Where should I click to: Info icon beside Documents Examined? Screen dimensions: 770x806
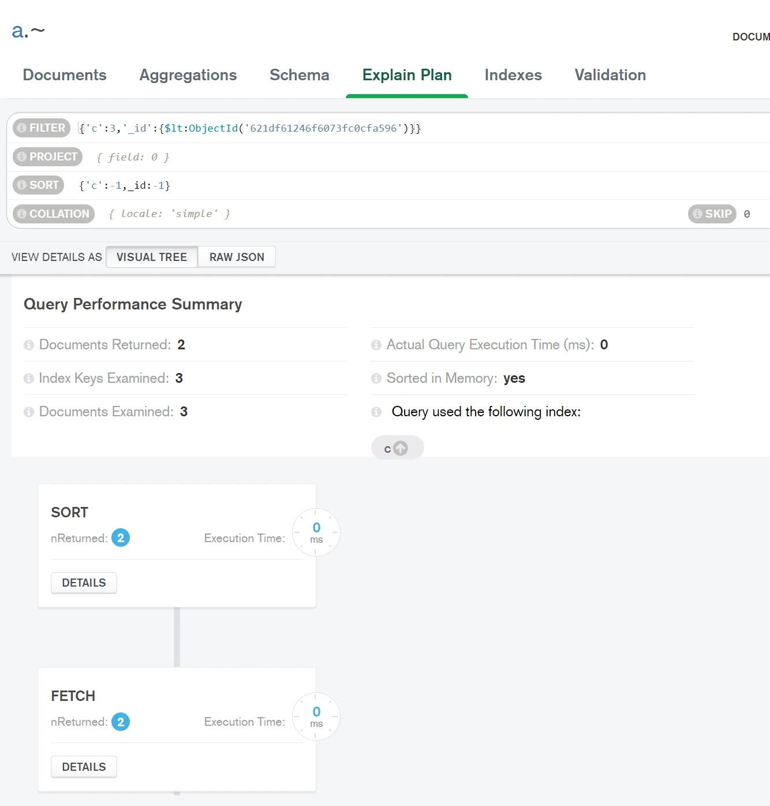tap(29, 412)
